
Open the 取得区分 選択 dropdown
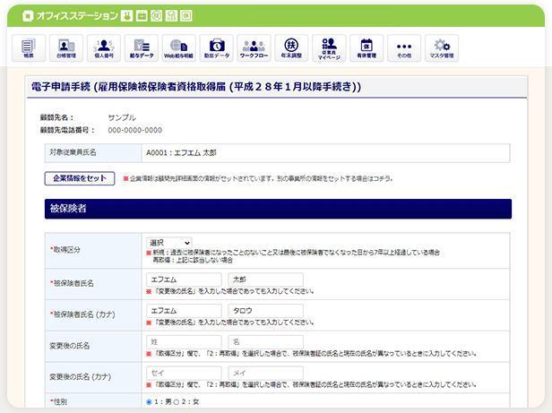click(169, 243)
